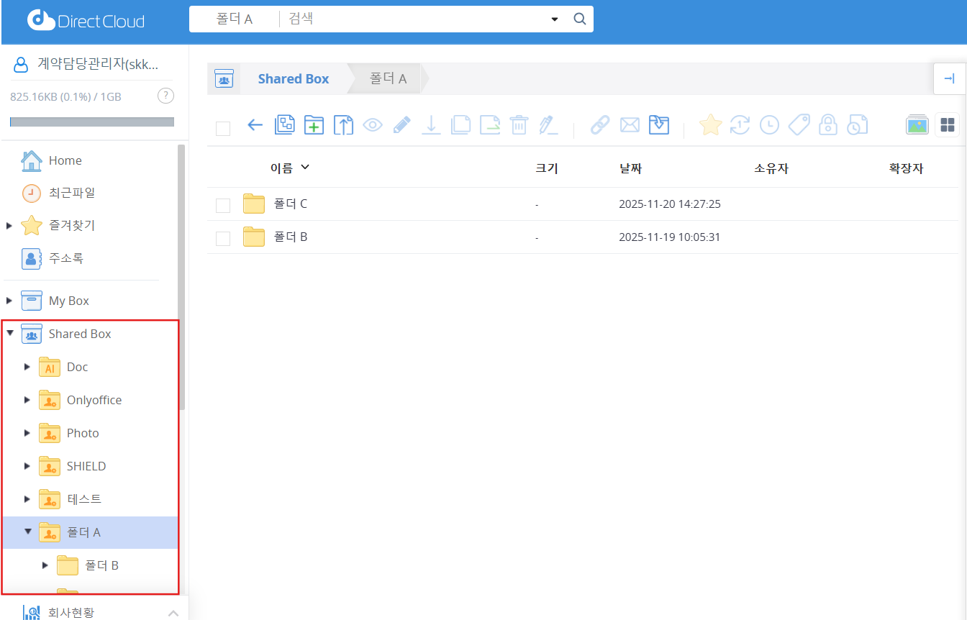Open 최근파일 in the sidebar
This screenshot has width=967, height=620.
click(x=71, y=193)
